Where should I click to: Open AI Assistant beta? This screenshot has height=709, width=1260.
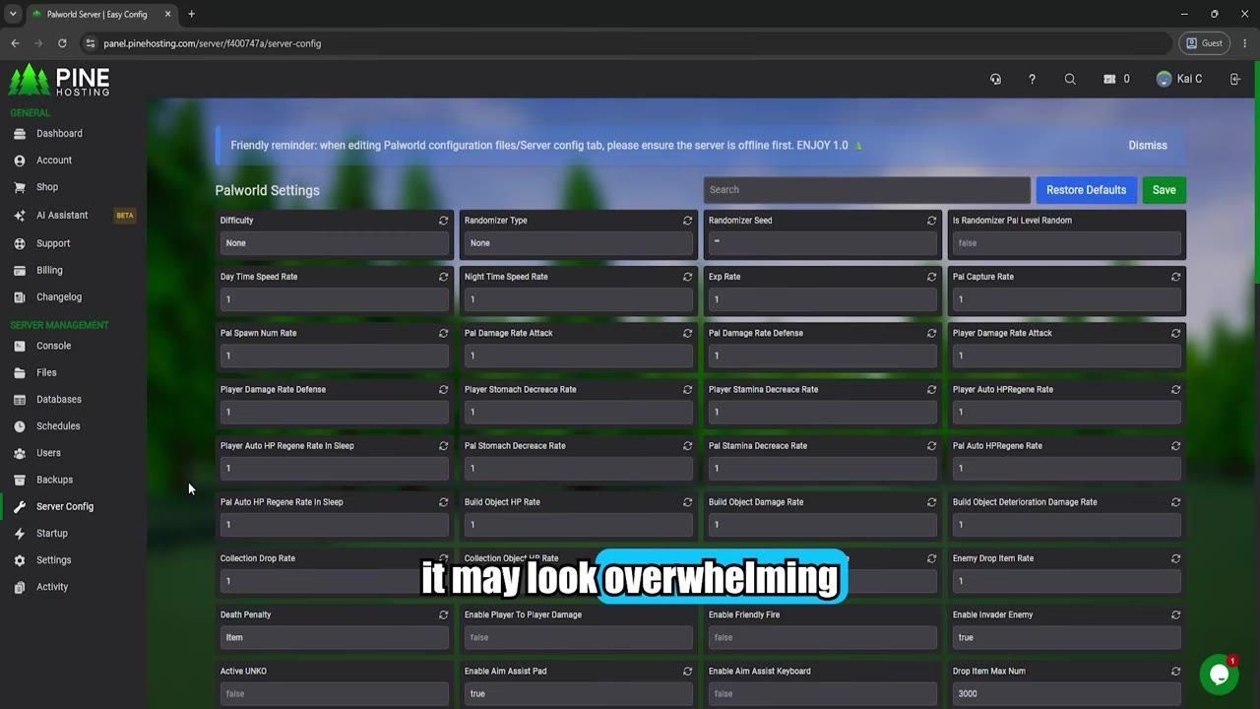[x=62, y=215]
